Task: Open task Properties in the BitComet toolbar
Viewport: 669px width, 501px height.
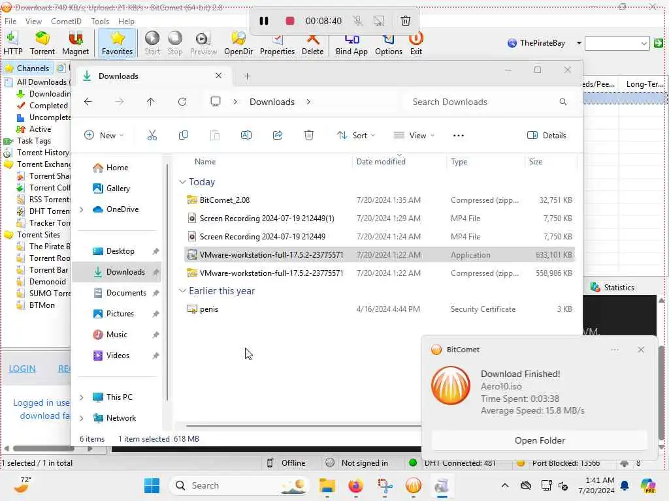Action: 277,44
